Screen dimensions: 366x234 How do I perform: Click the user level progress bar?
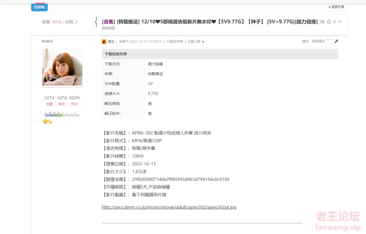pyautogui.click(x=62, y=114)
